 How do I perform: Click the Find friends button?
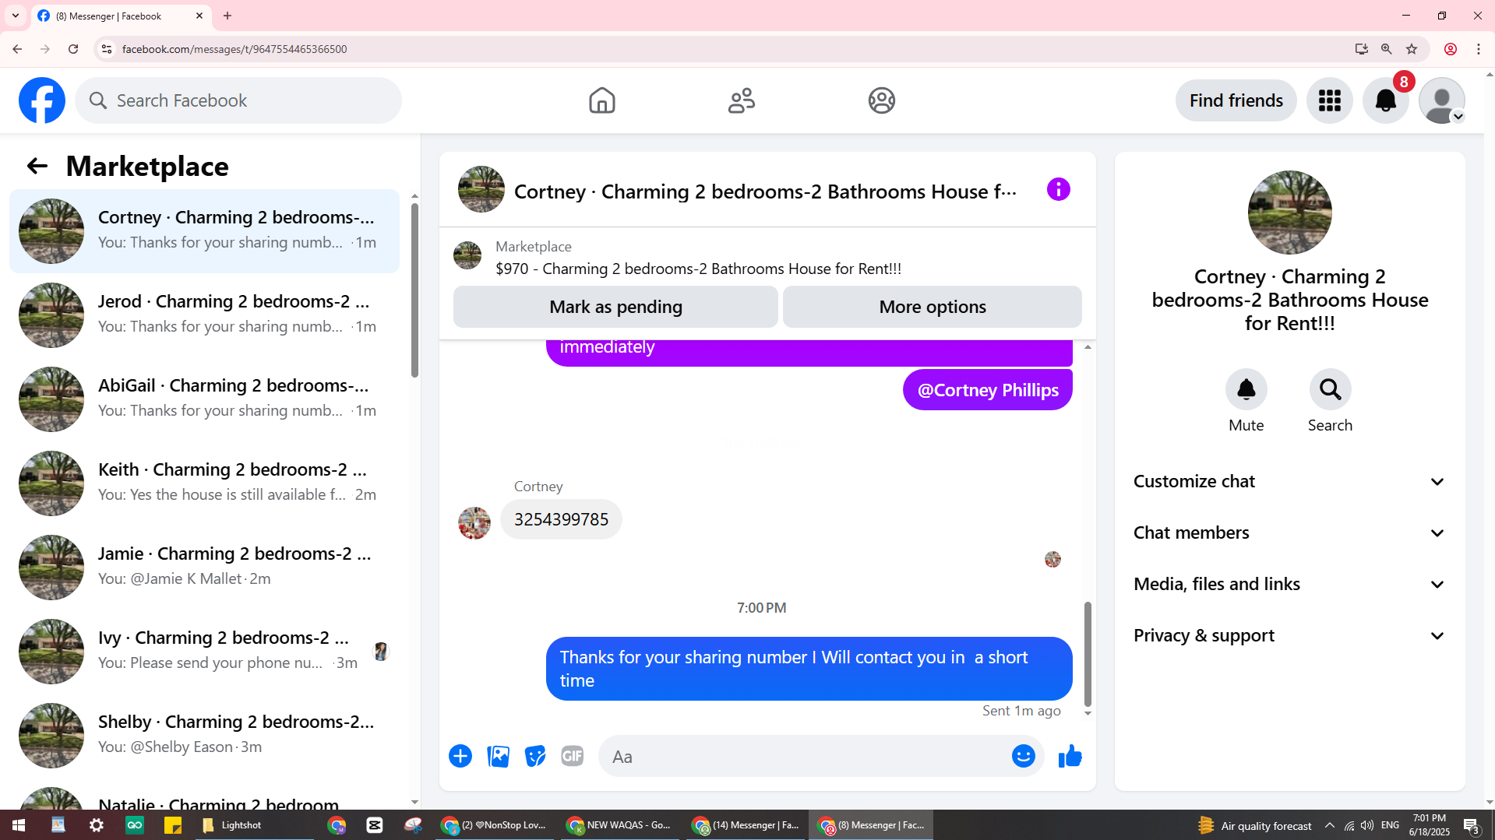click(x=1236, y=100)
